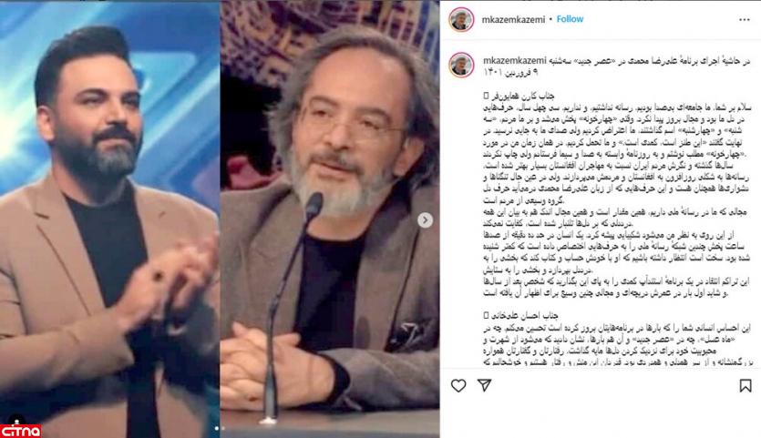Click the avatar beside the caption text
Image resolution: width=761 pixels, height=438 pixels.
[x=461, y=65]
